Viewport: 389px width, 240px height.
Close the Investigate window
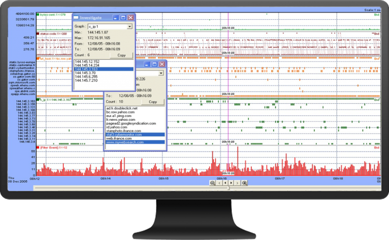[x=131, y=17]
